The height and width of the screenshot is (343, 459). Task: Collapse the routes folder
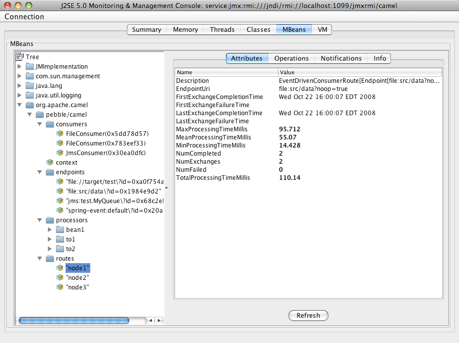[40, 258]
